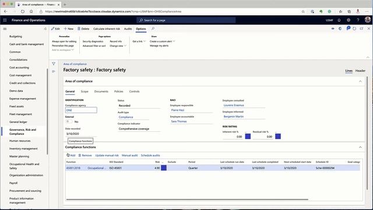Click New record plus button
The image size is (373, 210).
coord(69,29)
